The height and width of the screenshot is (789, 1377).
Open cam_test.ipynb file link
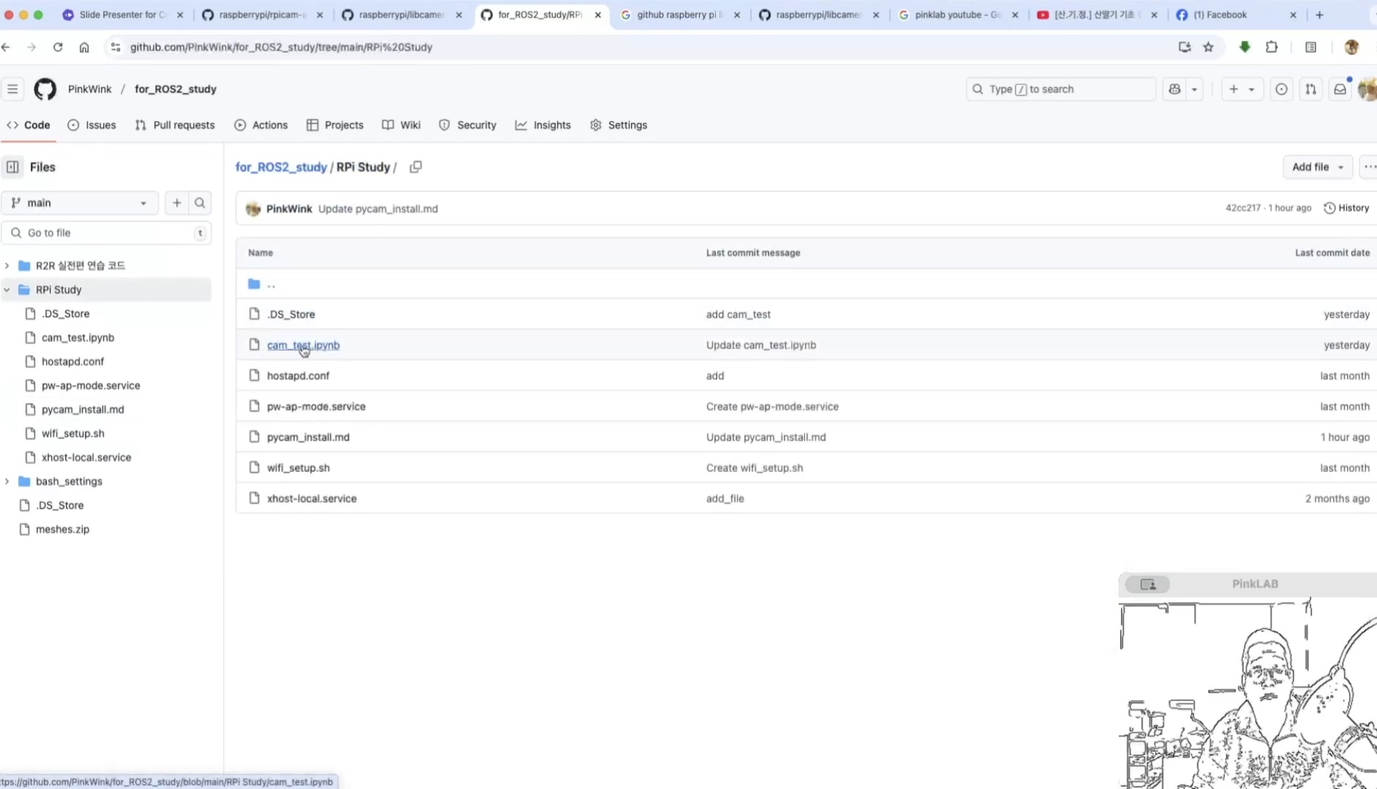[303, 345]
